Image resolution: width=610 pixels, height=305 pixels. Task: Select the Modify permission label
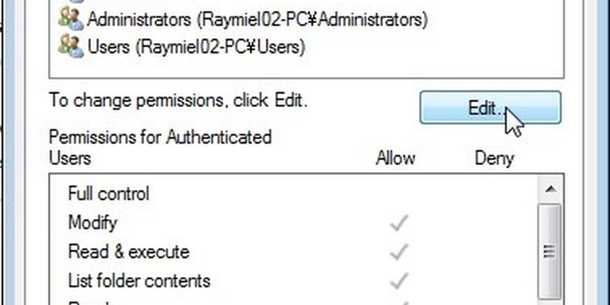click(x=93, y=223)
